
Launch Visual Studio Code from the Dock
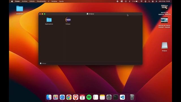coord(122,97)
